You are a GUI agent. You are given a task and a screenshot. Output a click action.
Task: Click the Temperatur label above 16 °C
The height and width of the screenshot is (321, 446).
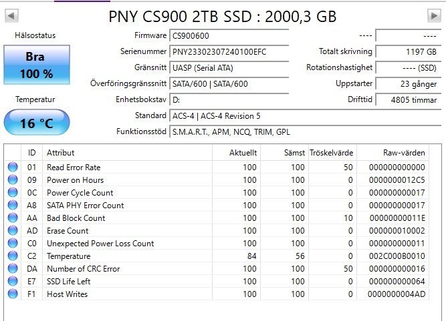click(35, 99)
